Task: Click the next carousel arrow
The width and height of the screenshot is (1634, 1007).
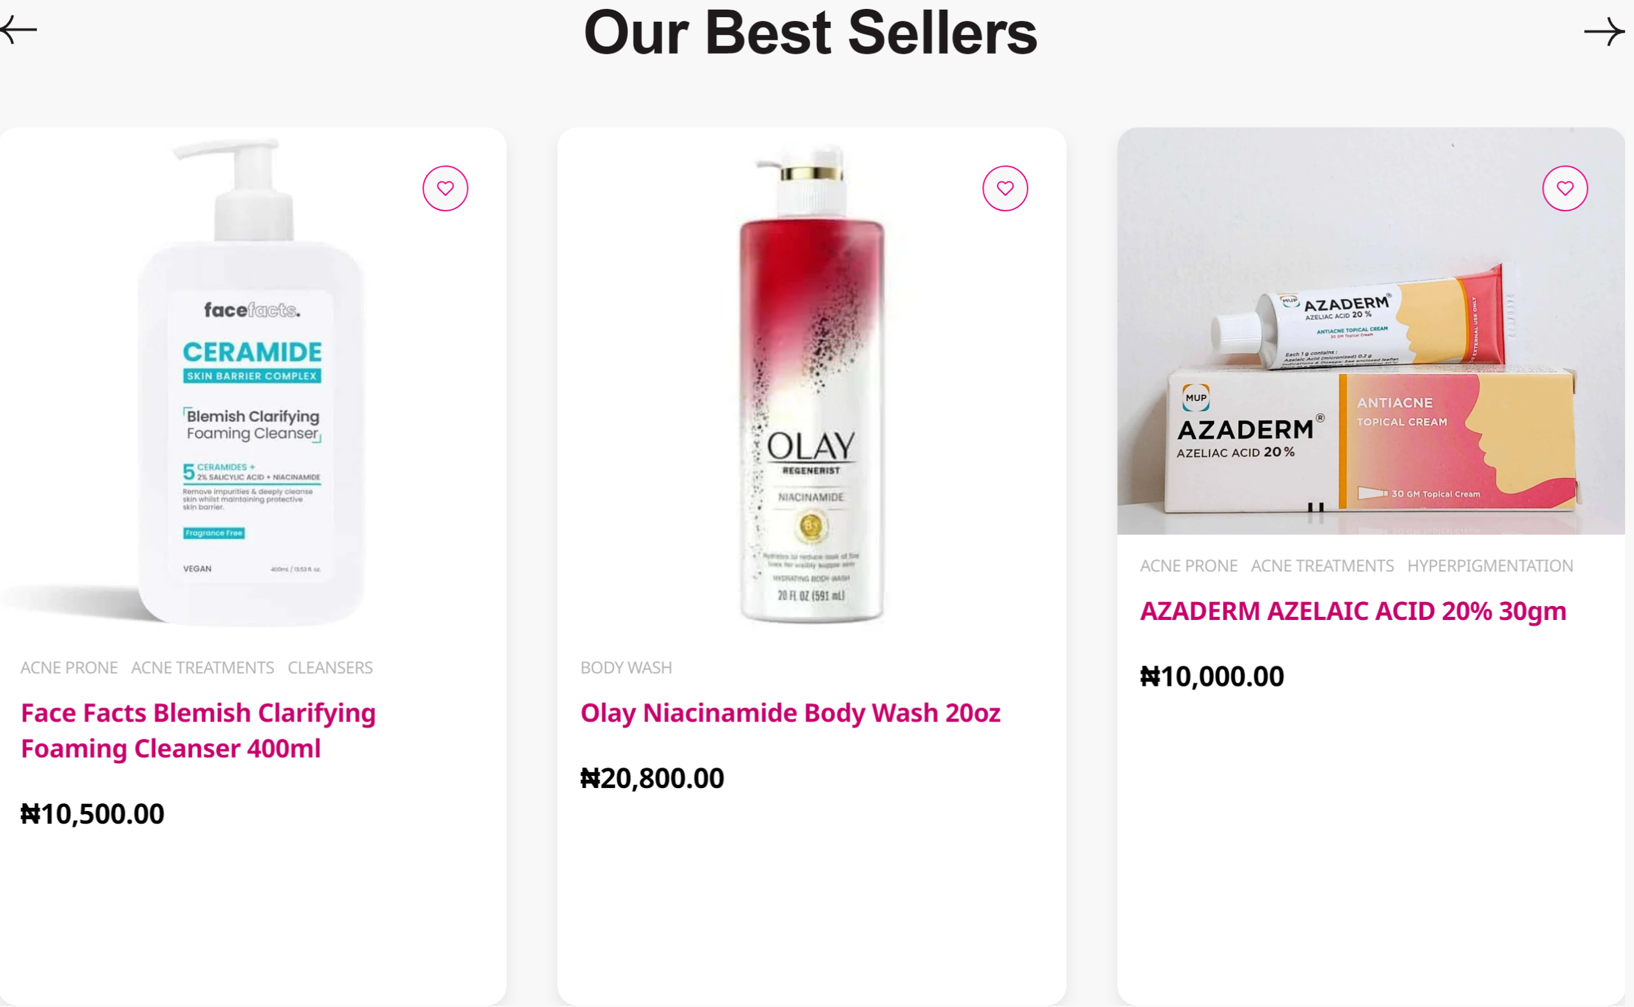Action: 1603,31
